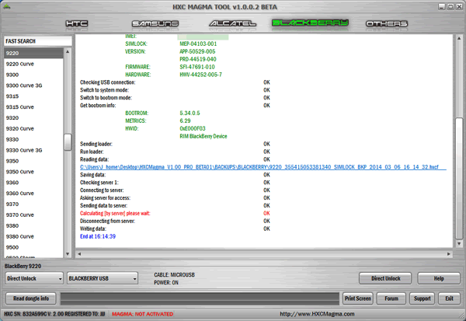Open the Forum button

(x=391, y=298)
